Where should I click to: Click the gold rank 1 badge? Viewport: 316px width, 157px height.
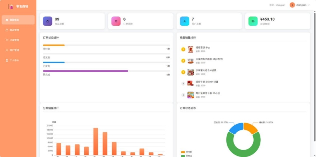[183, 49]
